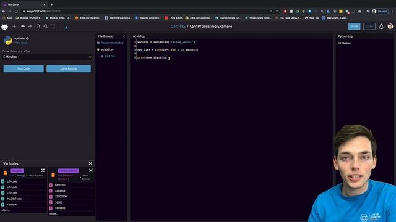Zoom in using the magnifier plus icon
Image resolution: width=396 pixels, height=222 pixels.
[38, 27]
